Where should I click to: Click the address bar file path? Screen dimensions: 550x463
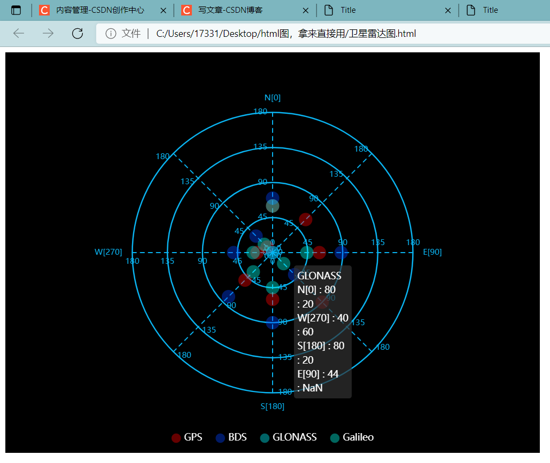tap(286, 34)
